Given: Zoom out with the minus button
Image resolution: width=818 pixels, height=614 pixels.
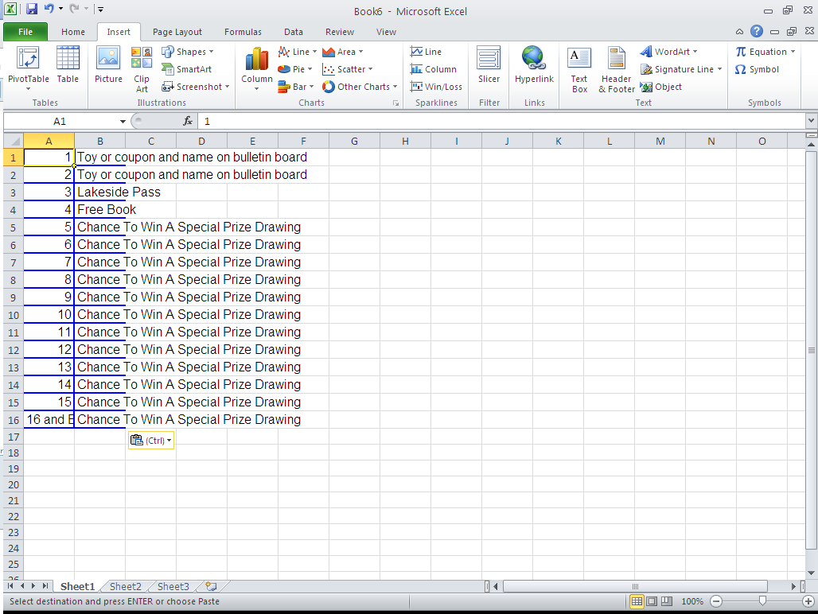Looking at the screenshot, I should tap(716, 601).
